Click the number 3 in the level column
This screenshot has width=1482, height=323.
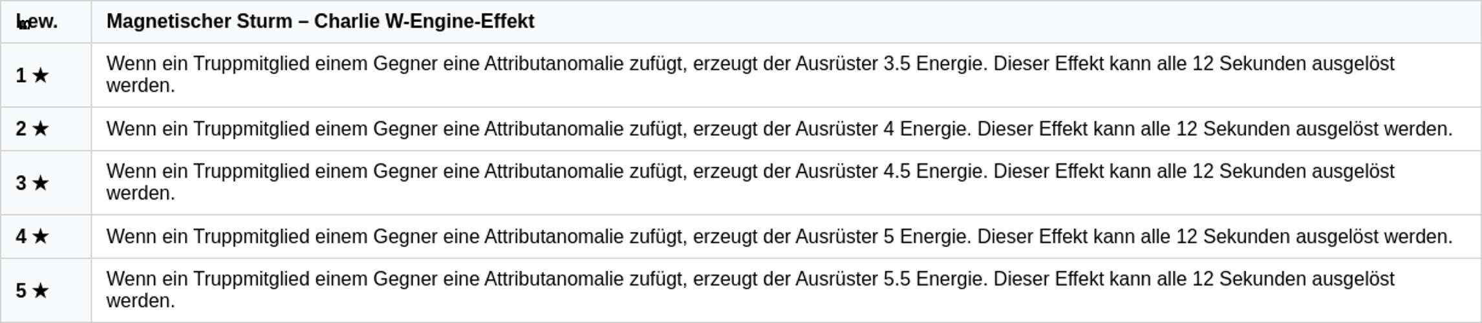pos(21,183)
